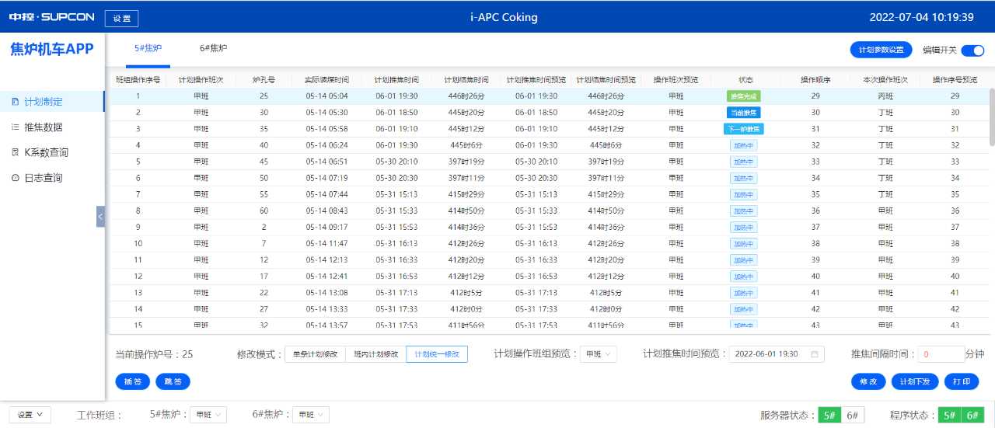Screen dimensions: 995x428
Task: Select 班内计划修改 modification mode
Action: click(375, 354)
